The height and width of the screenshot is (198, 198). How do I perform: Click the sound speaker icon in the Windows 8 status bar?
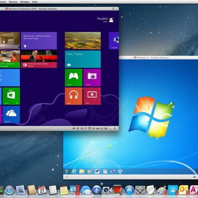point(94,128)
